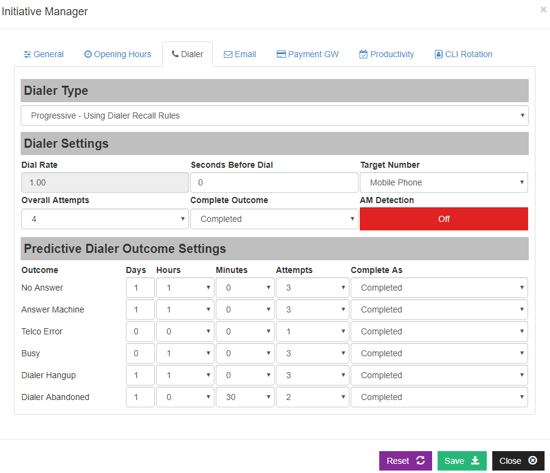The width and height of the screenshot is (550, 473).
Task: Open Answer Machine Hours dropdown
Action: coord(185,309)
